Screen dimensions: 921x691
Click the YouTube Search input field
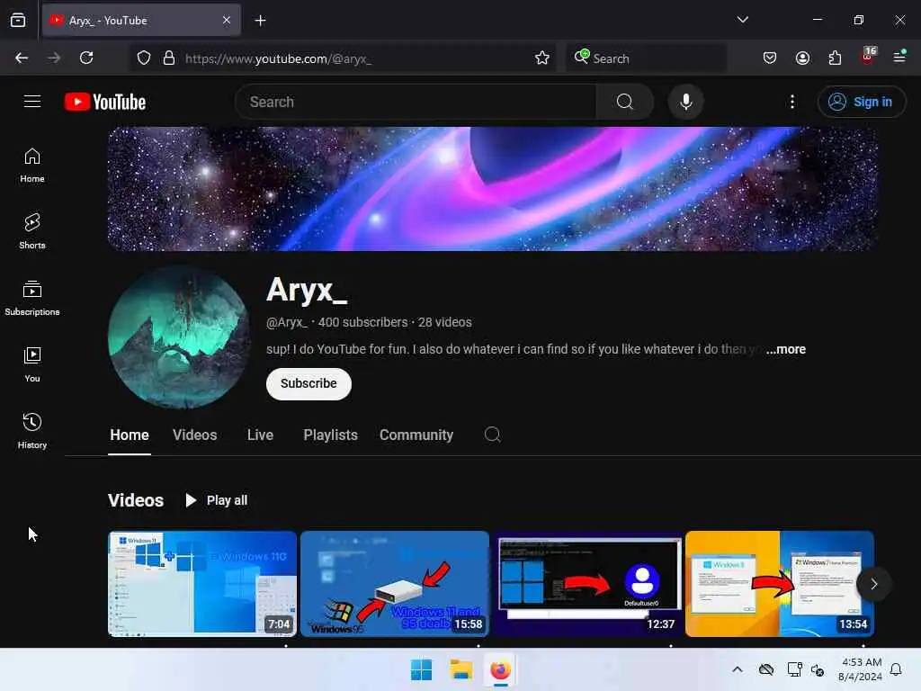tap(416, 102)
